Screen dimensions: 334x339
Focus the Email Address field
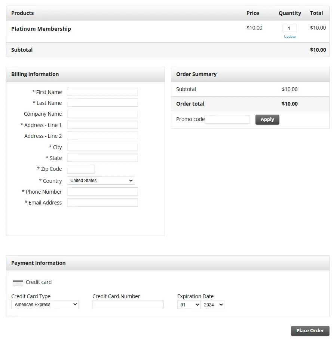pyautogui.click(x=102, y=203)
